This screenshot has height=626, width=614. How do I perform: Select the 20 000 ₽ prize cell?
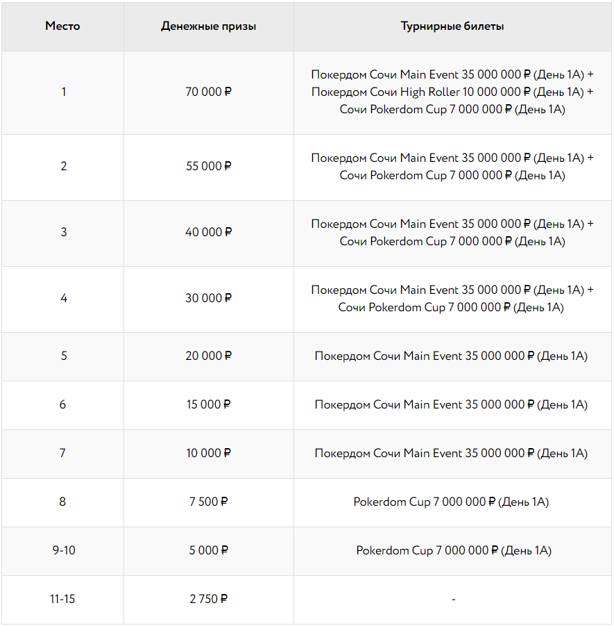(208, 356)
